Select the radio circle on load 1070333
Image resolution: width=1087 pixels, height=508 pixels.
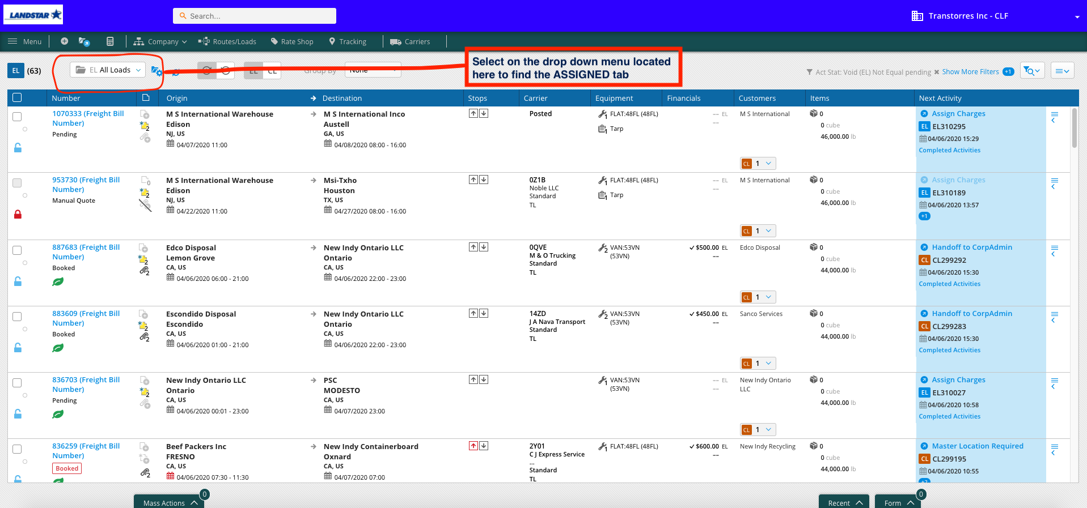25,129
